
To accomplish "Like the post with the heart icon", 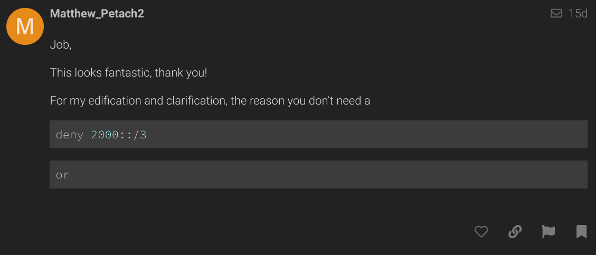I will tap(481, 231).
